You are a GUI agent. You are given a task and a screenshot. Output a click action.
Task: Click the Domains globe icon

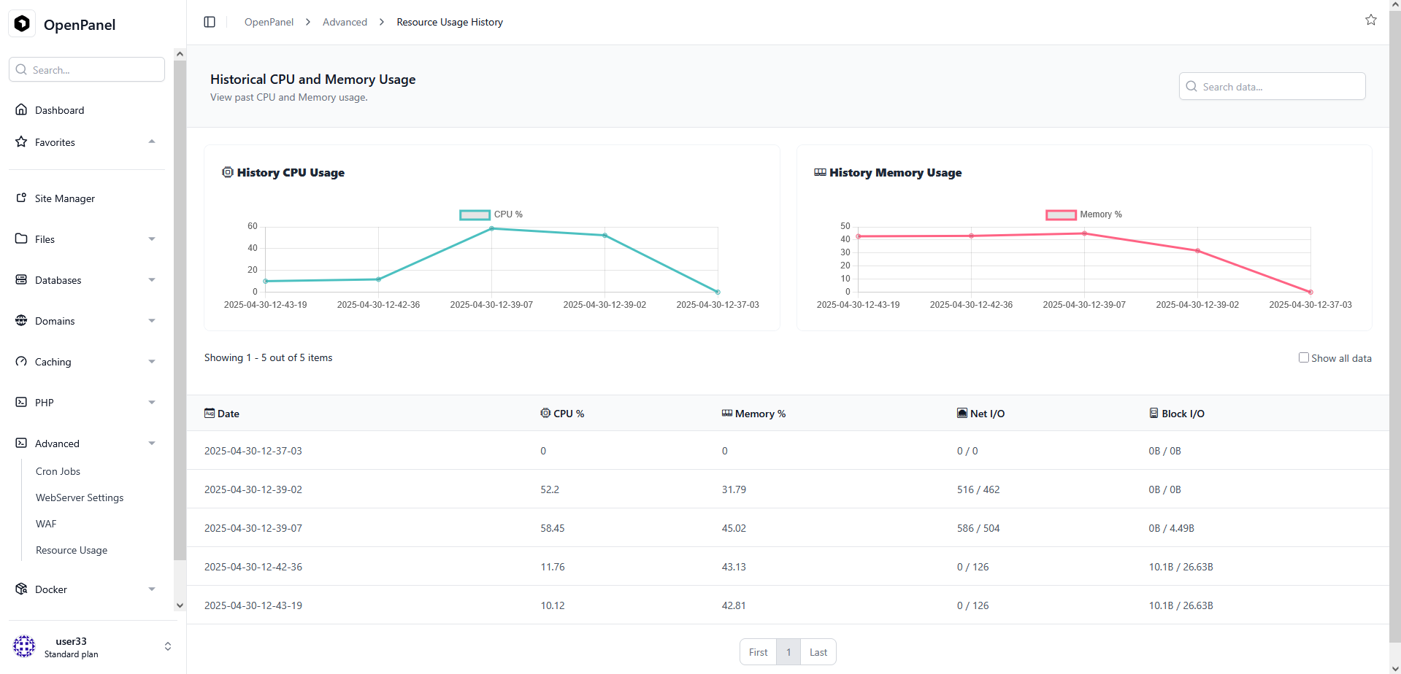pyautogui.click(x=21, y=321)
